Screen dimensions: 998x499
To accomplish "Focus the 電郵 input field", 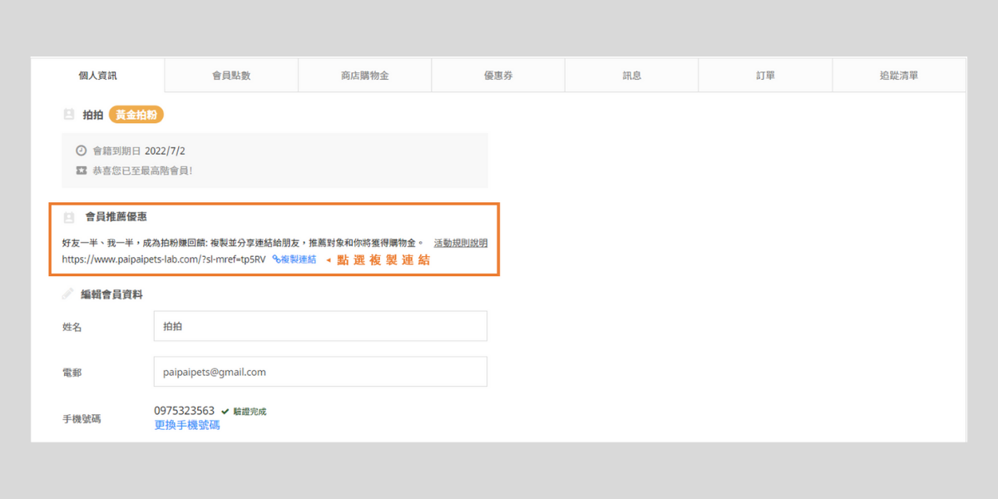I will tap(320, 372).
